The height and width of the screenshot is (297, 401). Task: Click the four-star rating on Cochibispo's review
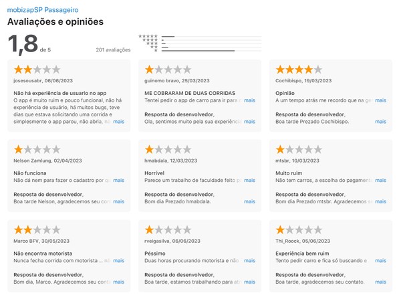[299, 70]
